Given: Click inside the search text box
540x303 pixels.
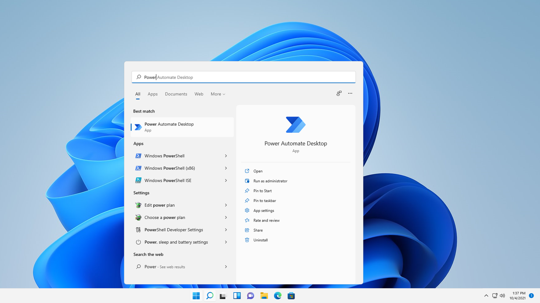Looking at the screenshot, I should 244,77.
